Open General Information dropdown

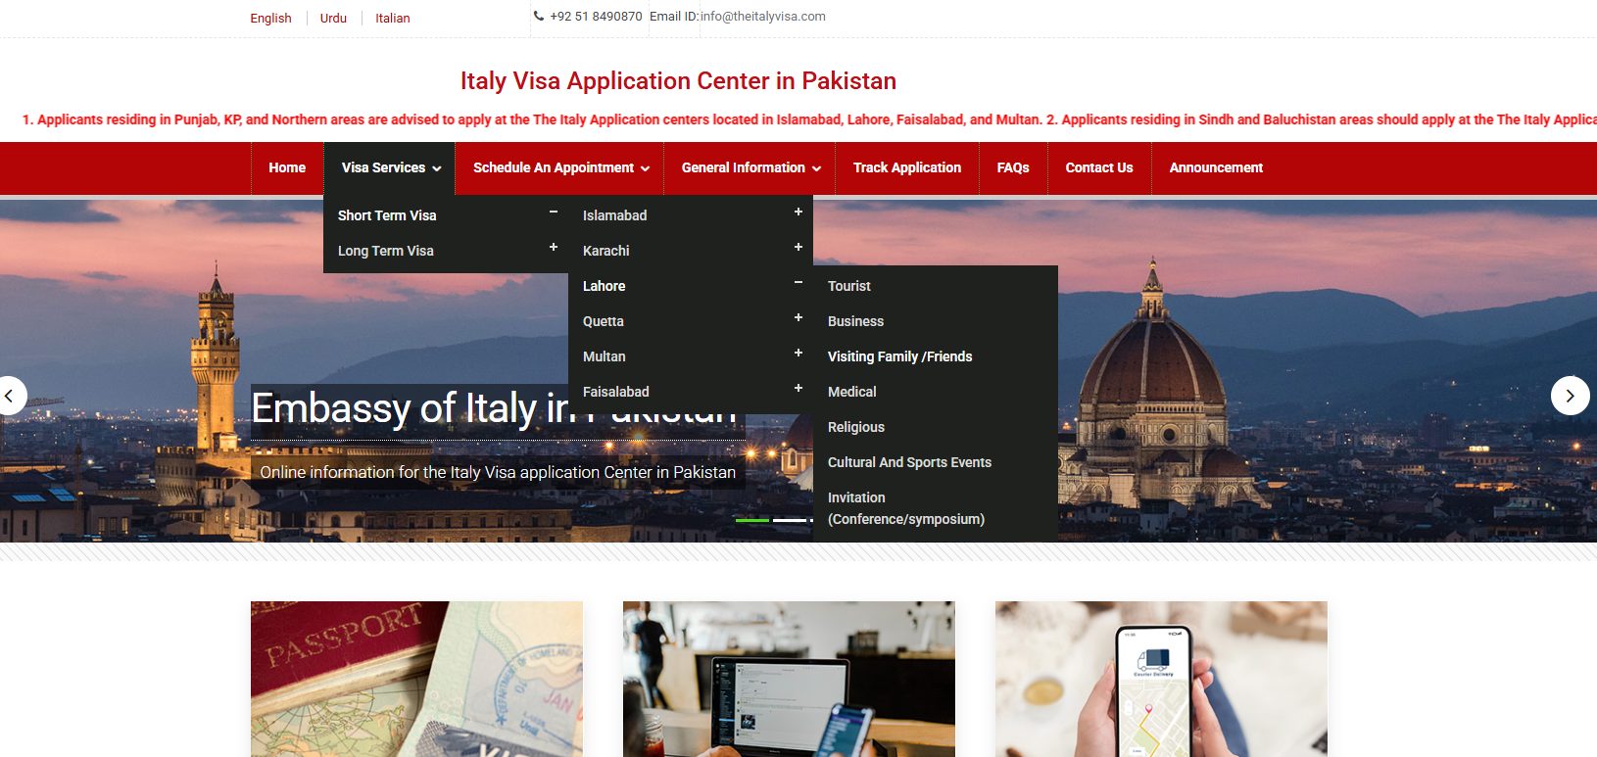(750, 168)
